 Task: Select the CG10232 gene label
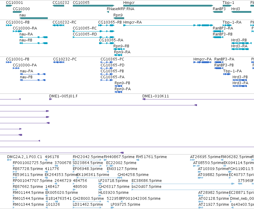pos(61,3)
